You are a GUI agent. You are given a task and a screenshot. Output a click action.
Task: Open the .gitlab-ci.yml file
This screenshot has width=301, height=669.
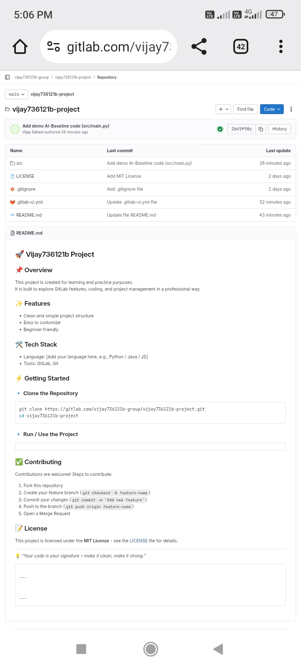[29, 202]
